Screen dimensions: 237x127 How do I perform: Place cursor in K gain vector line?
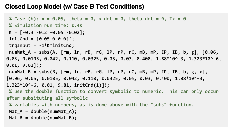click(x=47, y=32)
